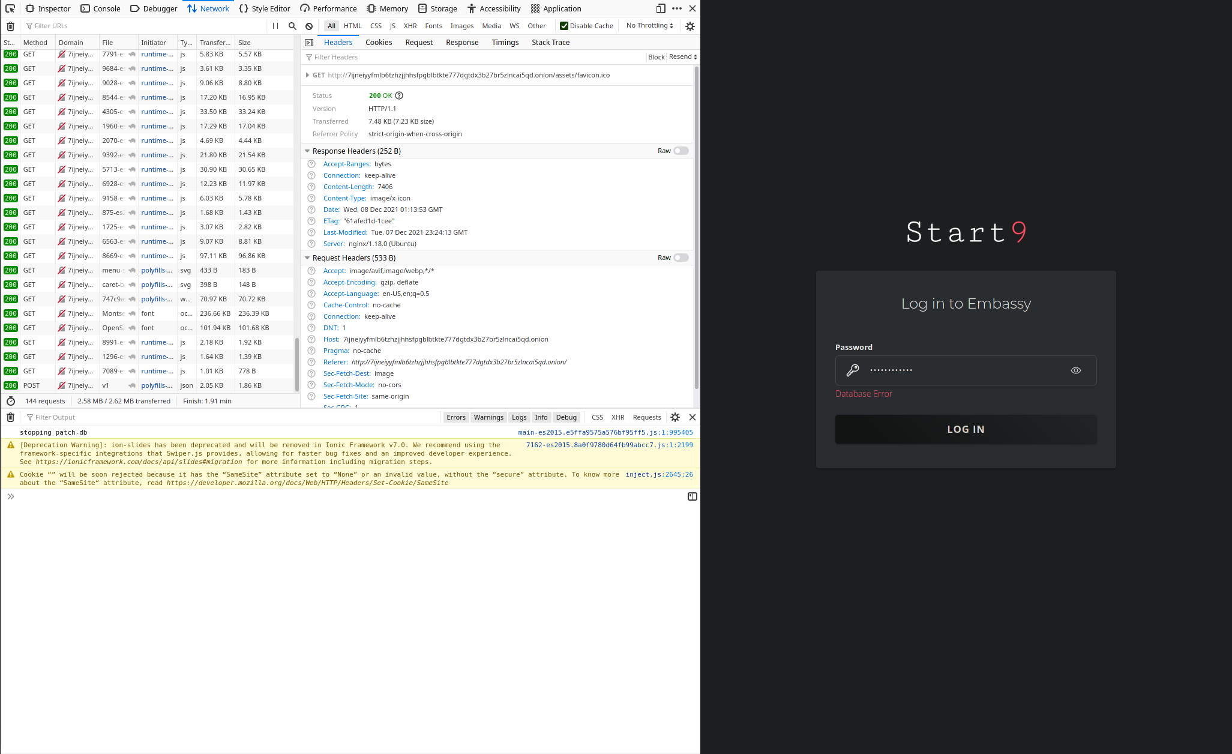Clear console output with trash icon
This screenshot has height=754, width=1232.
click(10, 417)
